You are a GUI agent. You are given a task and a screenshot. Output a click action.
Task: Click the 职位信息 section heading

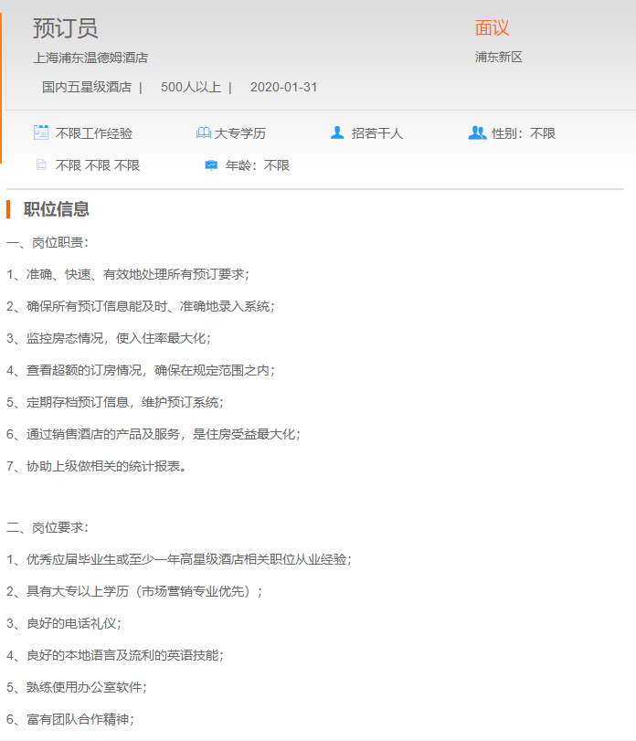coord(57,209)
